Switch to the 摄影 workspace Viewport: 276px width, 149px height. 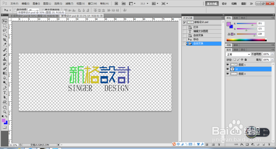point(244,4)
